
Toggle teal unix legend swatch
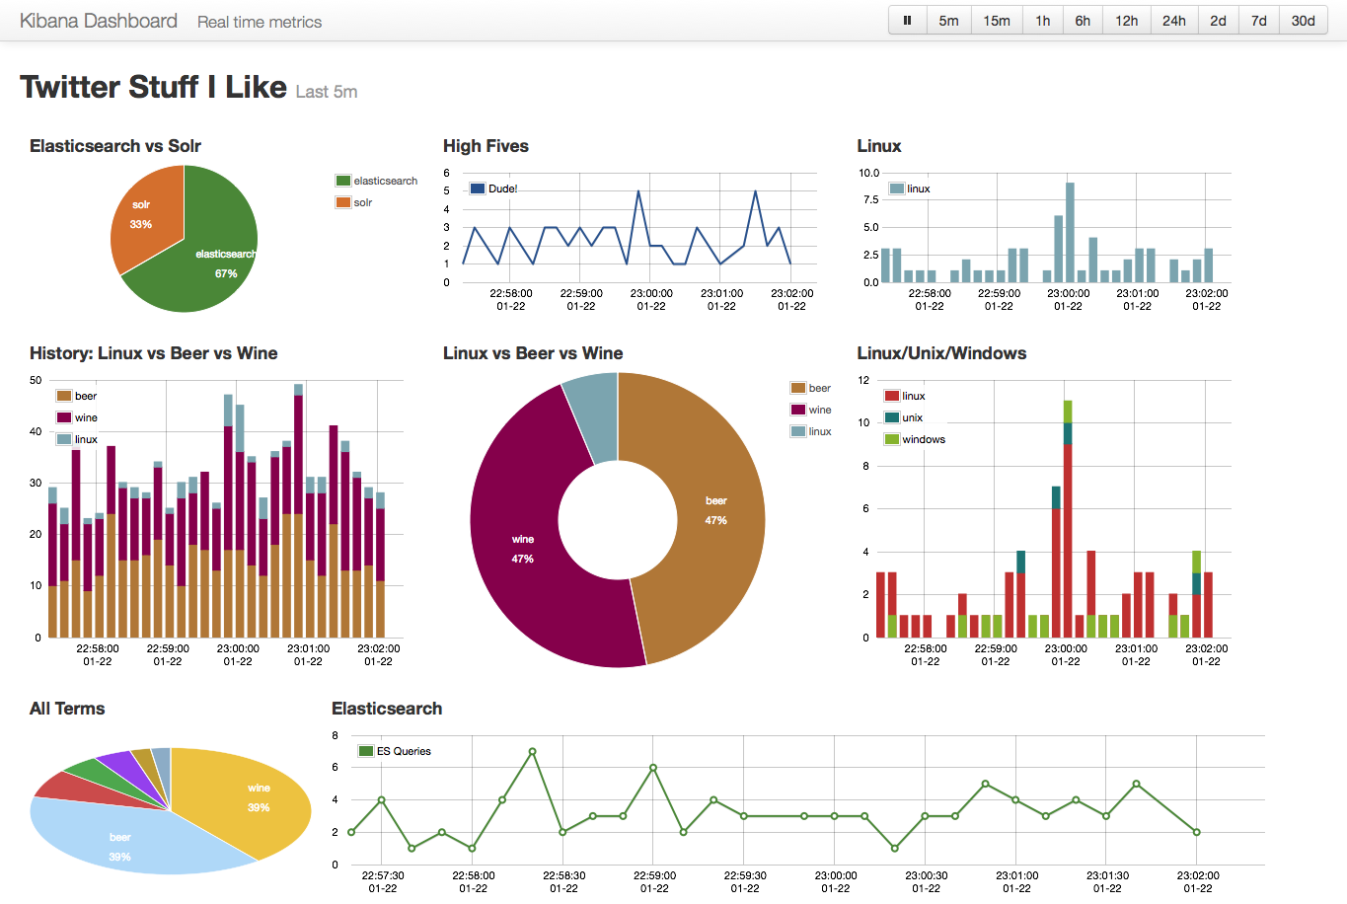pyautogui.click(x=892, y=417)
